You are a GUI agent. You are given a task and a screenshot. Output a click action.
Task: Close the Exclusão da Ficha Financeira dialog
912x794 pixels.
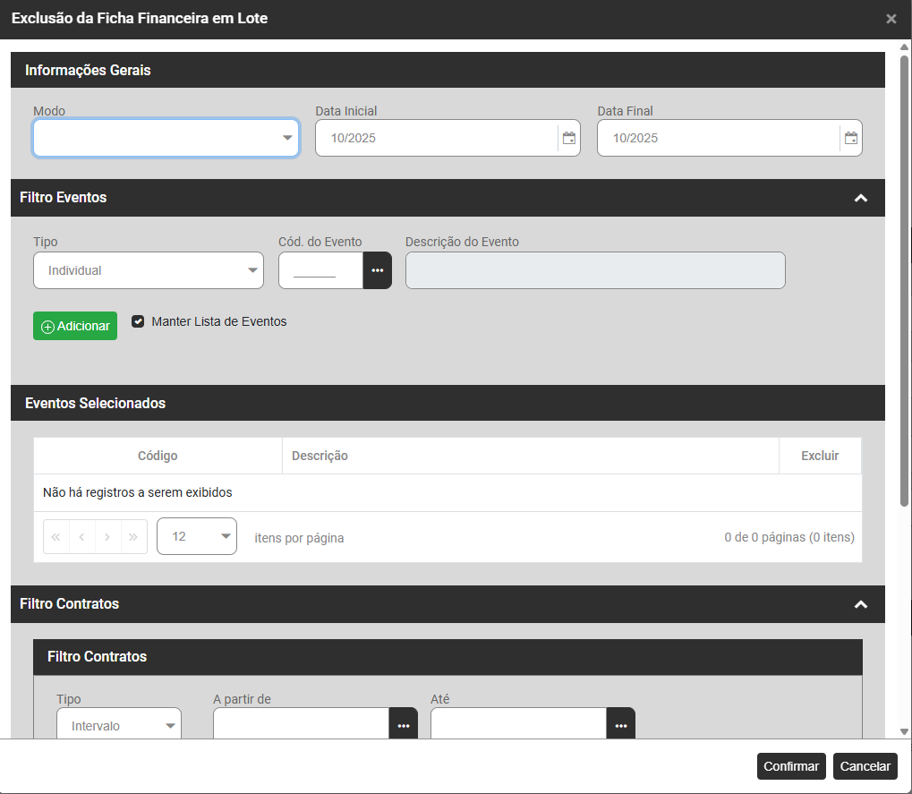[x=891, y=19]
